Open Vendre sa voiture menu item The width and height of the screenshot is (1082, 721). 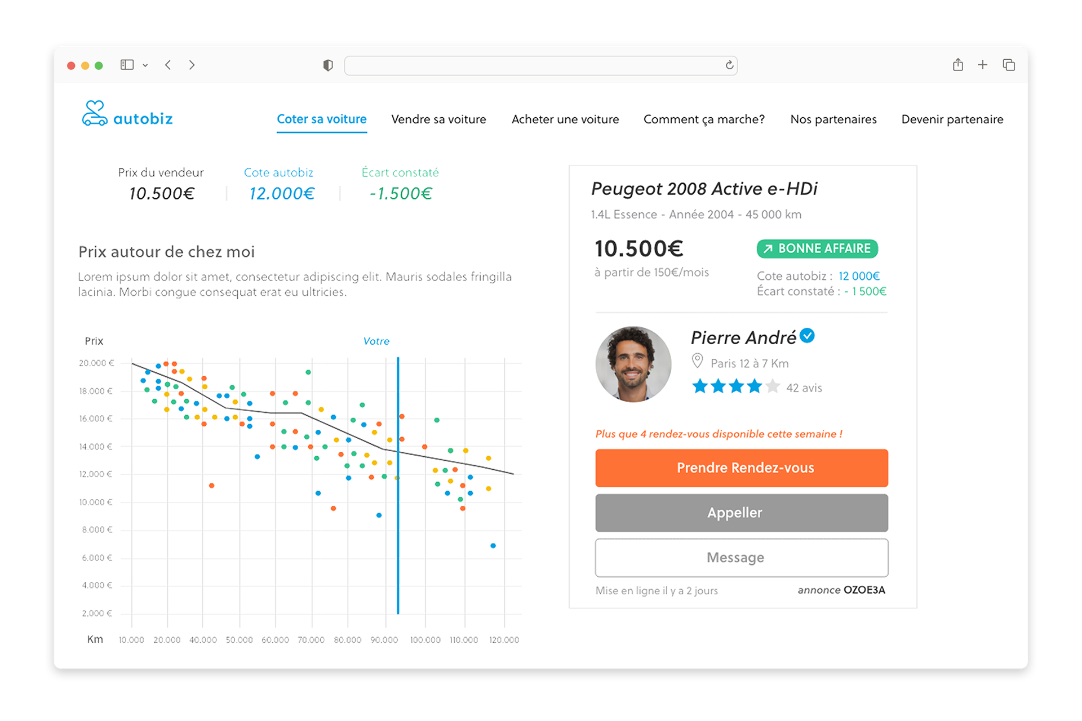point(438,119)
